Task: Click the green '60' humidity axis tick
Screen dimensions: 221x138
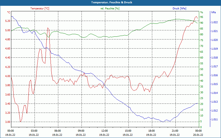Action: [x=202, y=58]
